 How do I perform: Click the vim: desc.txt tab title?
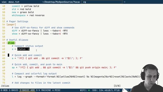pos(10,2)
